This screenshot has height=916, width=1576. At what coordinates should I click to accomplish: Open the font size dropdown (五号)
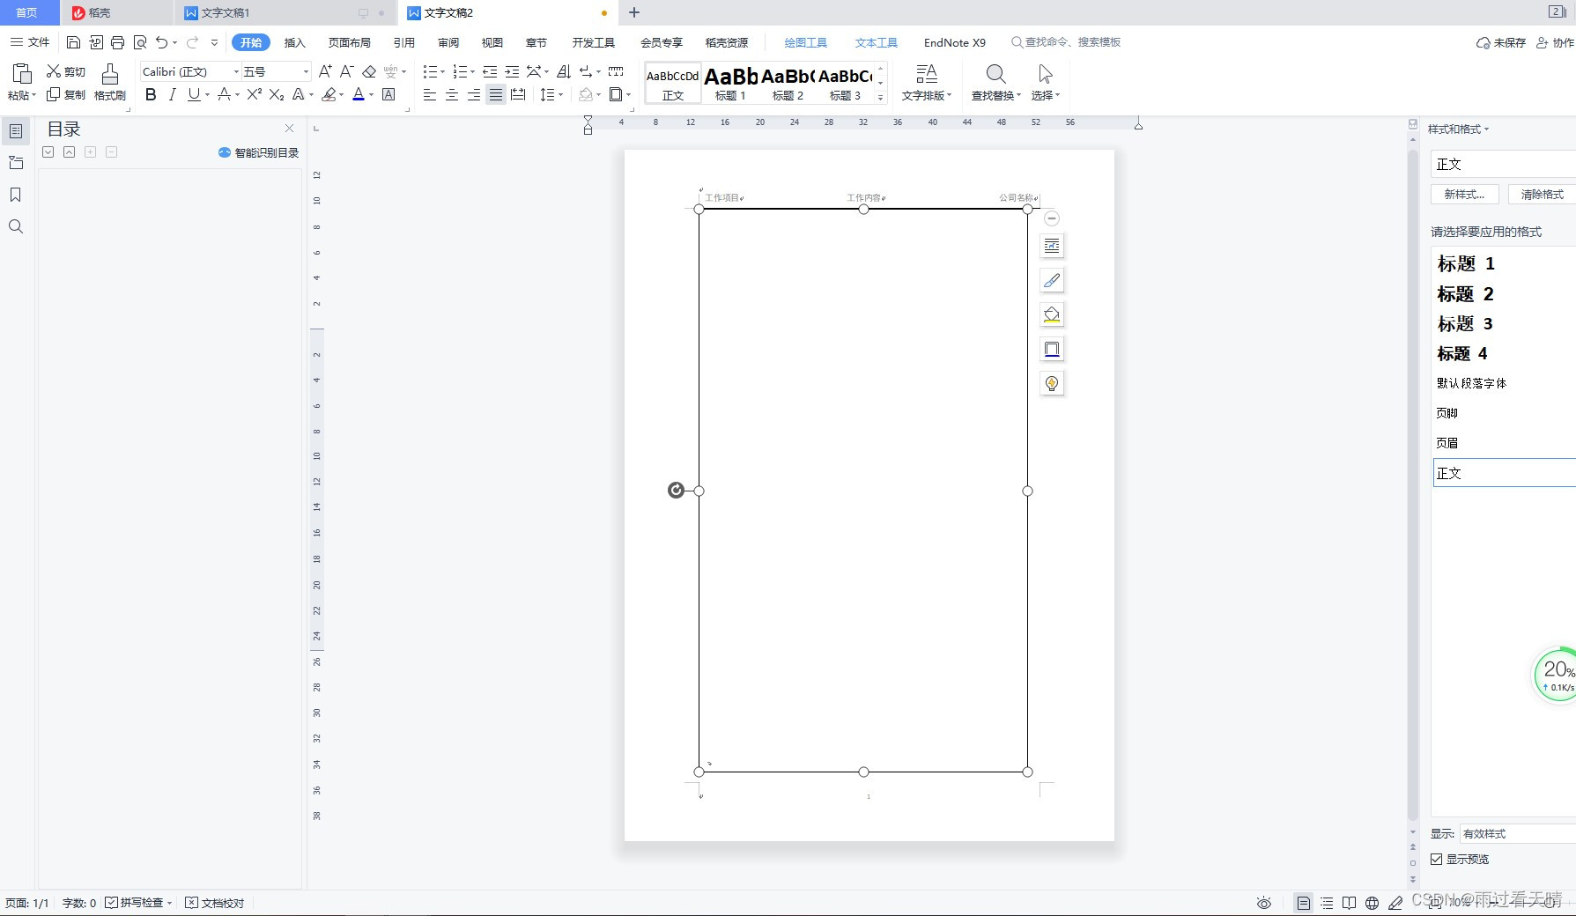(x=306, y=71)
